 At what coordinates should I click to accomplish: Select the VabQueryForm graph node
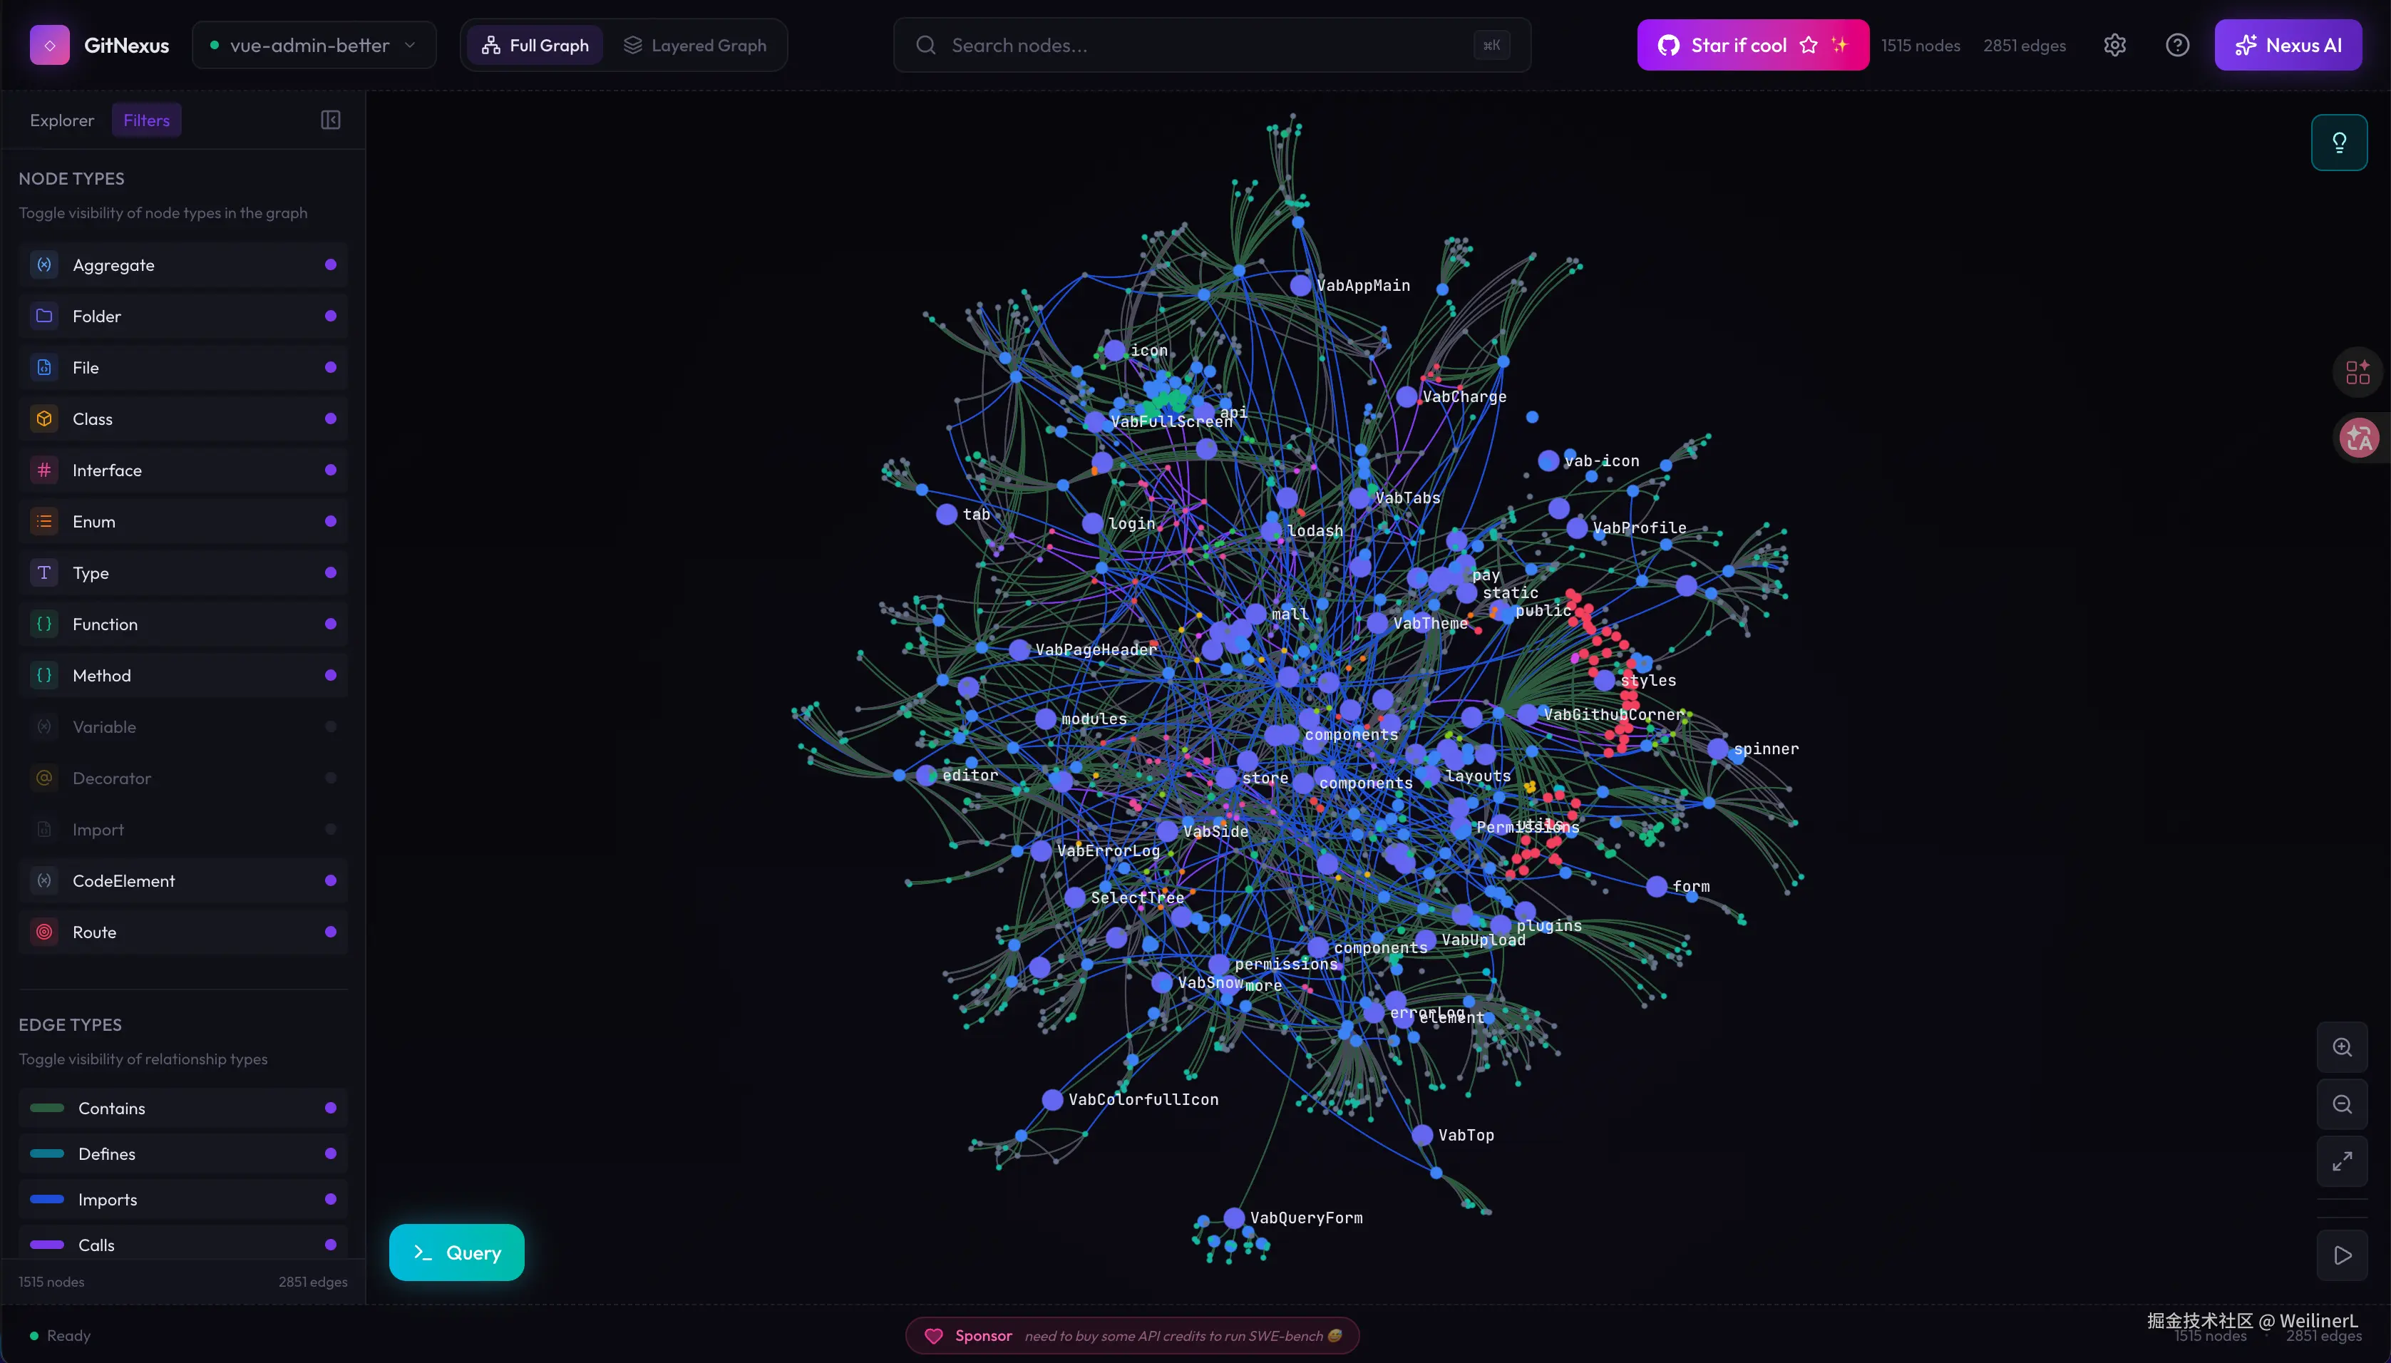[x=1234, y=1218]
